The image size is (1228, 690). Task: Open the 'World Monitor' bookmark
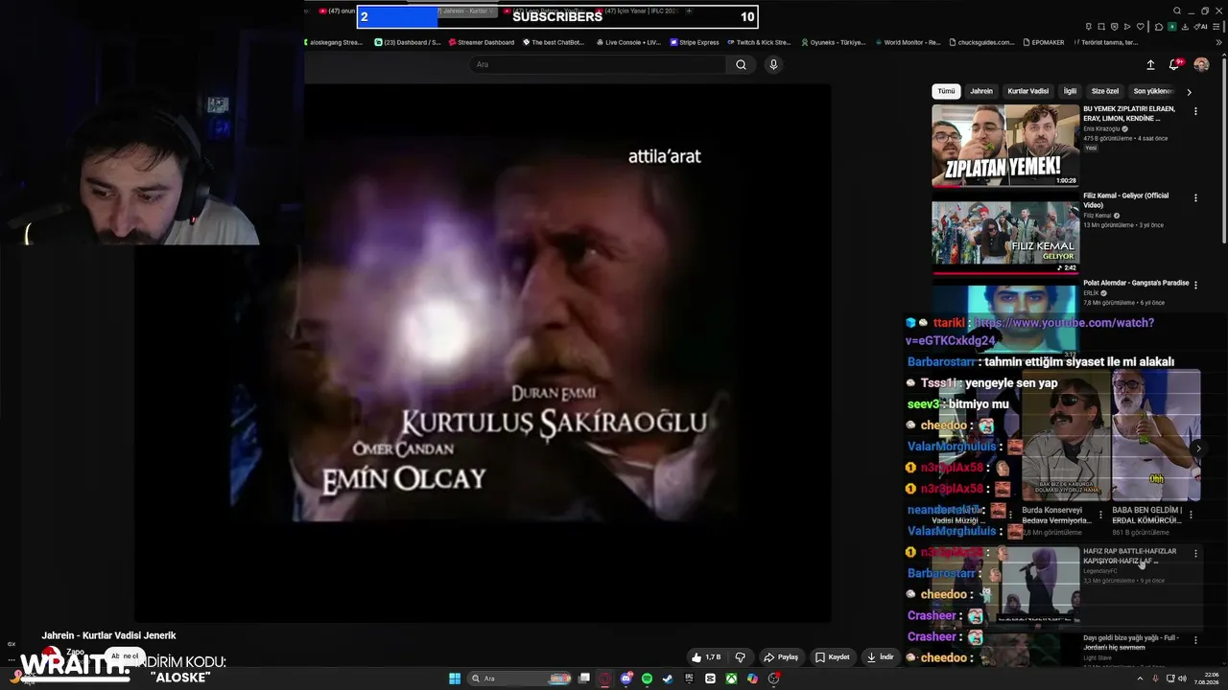coord(907,42)
